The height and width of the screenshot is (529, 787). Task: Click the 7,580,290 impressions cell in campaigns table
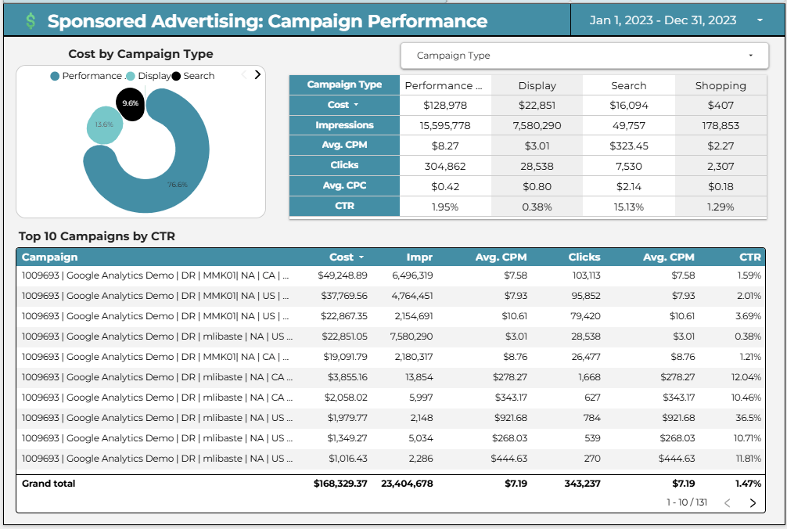click(x=411, y=336)
